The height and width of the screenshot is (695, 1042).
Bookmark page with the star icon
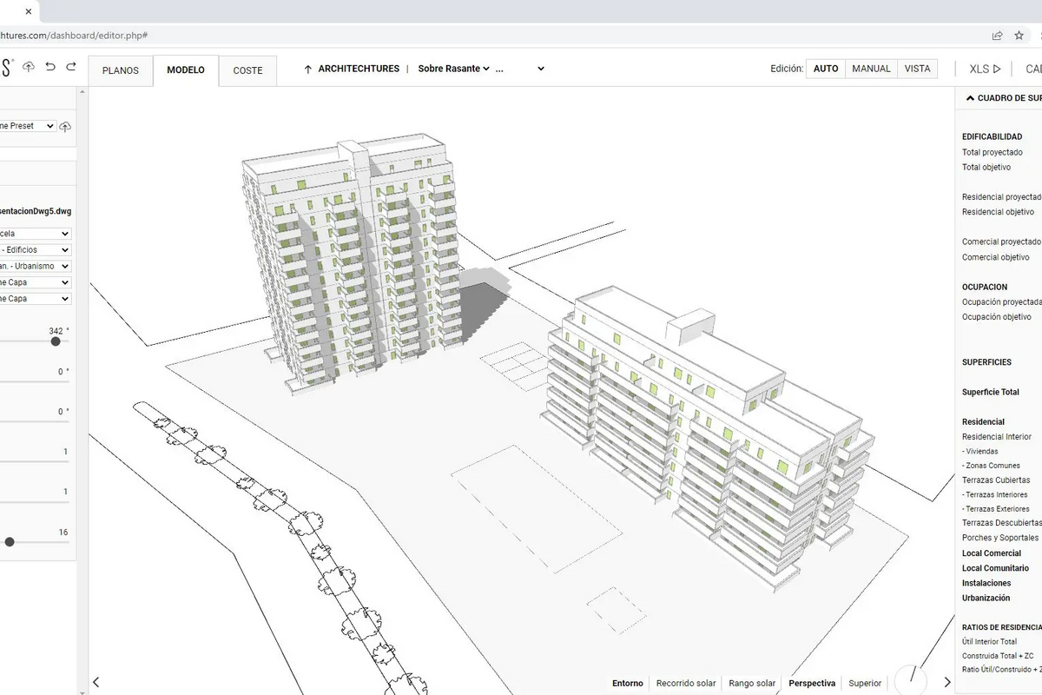tap(1019, 36)
